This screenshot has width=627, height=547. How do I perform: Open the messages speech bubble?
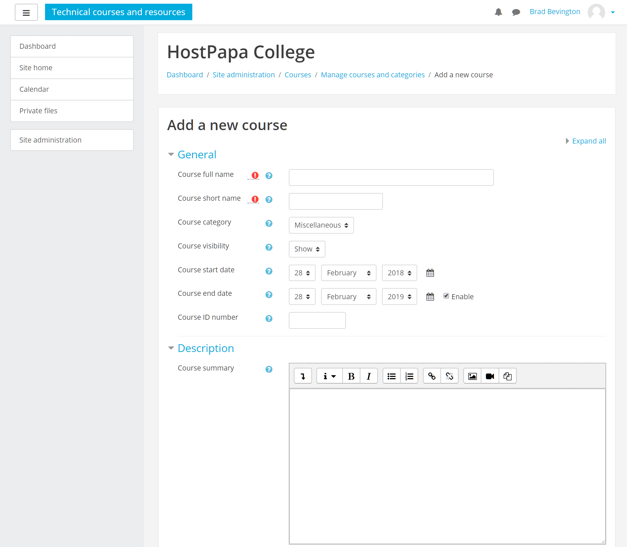pyautogui.click(x=516, y=12)
